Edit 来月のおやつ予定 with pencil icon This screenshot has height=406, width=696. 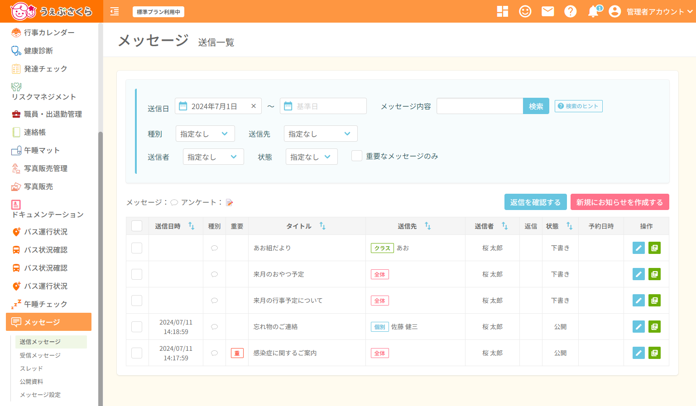coord(638,274)
